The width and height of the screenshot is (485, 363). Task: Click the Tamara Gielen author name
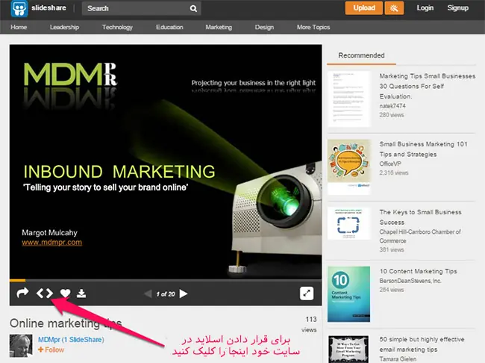[398, 359]
